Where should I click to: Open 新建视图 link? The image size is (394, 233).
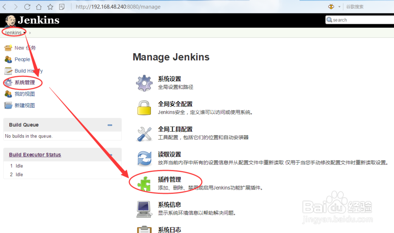pyautogui.click(x=24, y=105)
